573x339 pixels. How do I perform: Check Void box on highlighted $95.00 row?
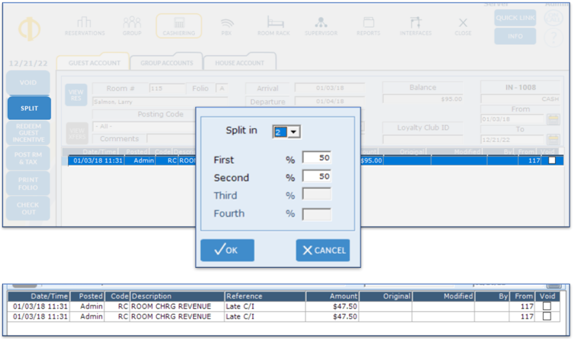(x=552, y=161)
